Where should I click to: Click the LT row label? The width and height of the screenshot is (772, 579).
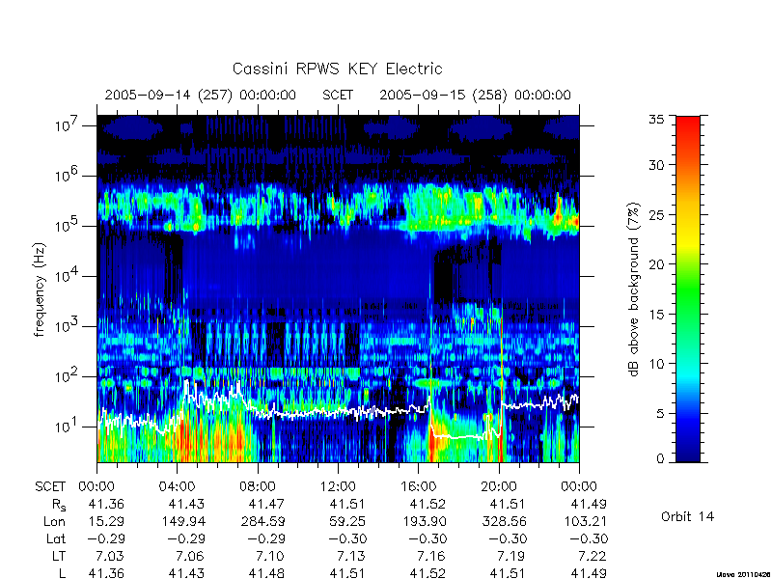point(59,557)
